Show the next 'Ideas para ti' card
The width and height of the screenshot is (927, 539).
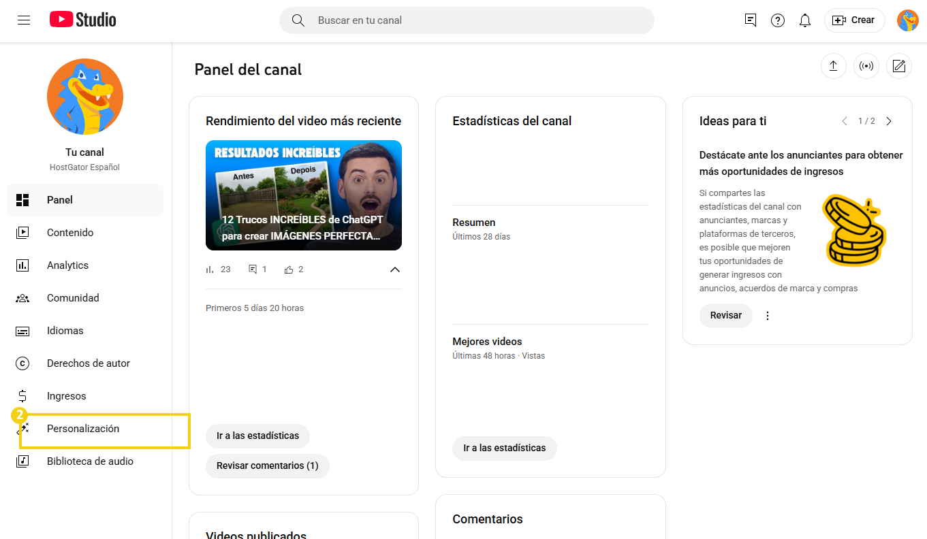click(x=888, y=120)
